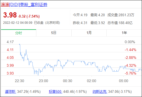142x97 pixels.
Task: Click the 02:00 time axis label
Action: coord(92,81)
